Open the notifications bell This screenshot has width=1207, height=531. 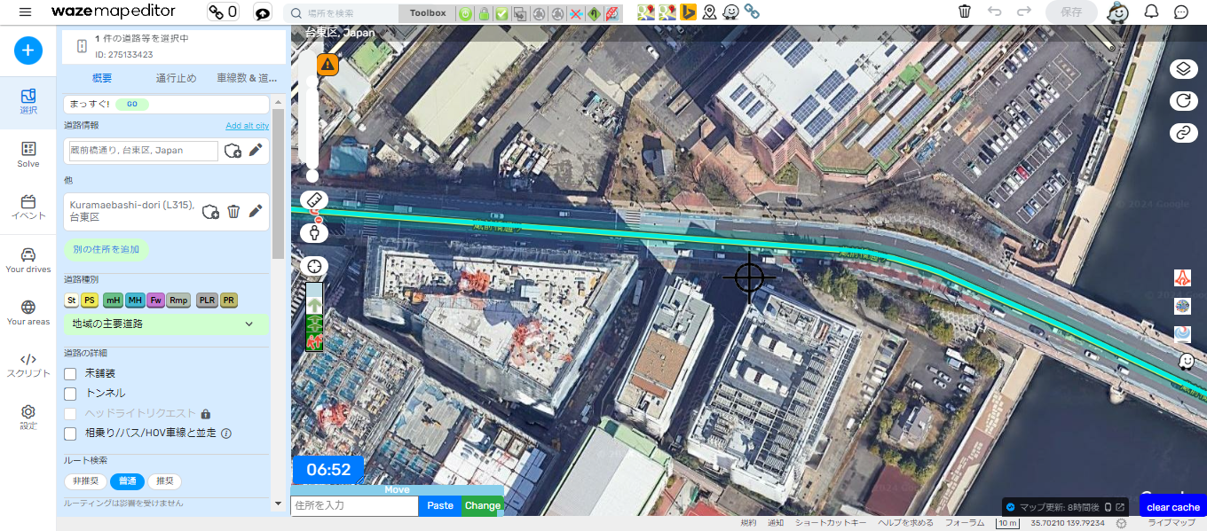pos(1152,12)
